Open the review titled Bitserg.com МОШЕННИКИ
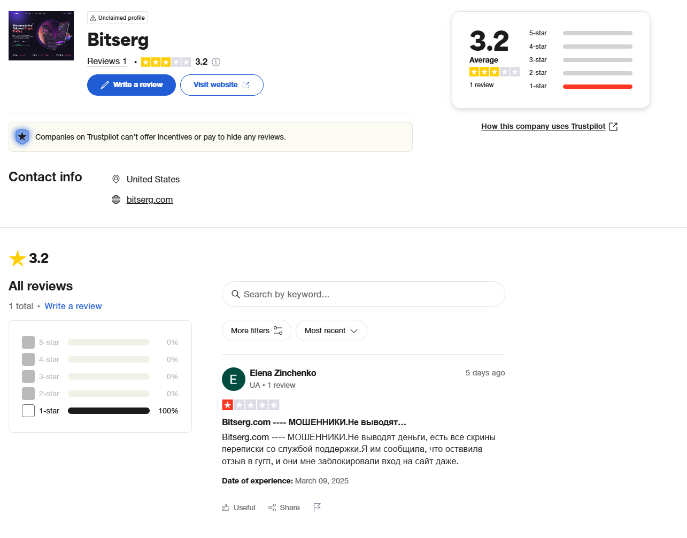Screen dimensions: 687x538 pos(314,422)
